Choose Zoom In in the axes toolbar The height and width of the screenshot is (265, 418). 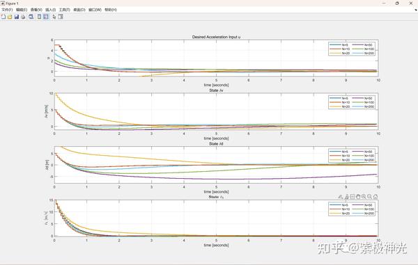(364, 197)
